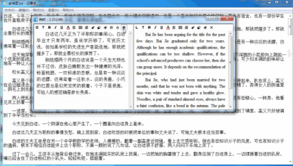This screenshot has height=166, width=293.
Task: Select the T text icon in right pane toolbar
Action: pos(143,28)
